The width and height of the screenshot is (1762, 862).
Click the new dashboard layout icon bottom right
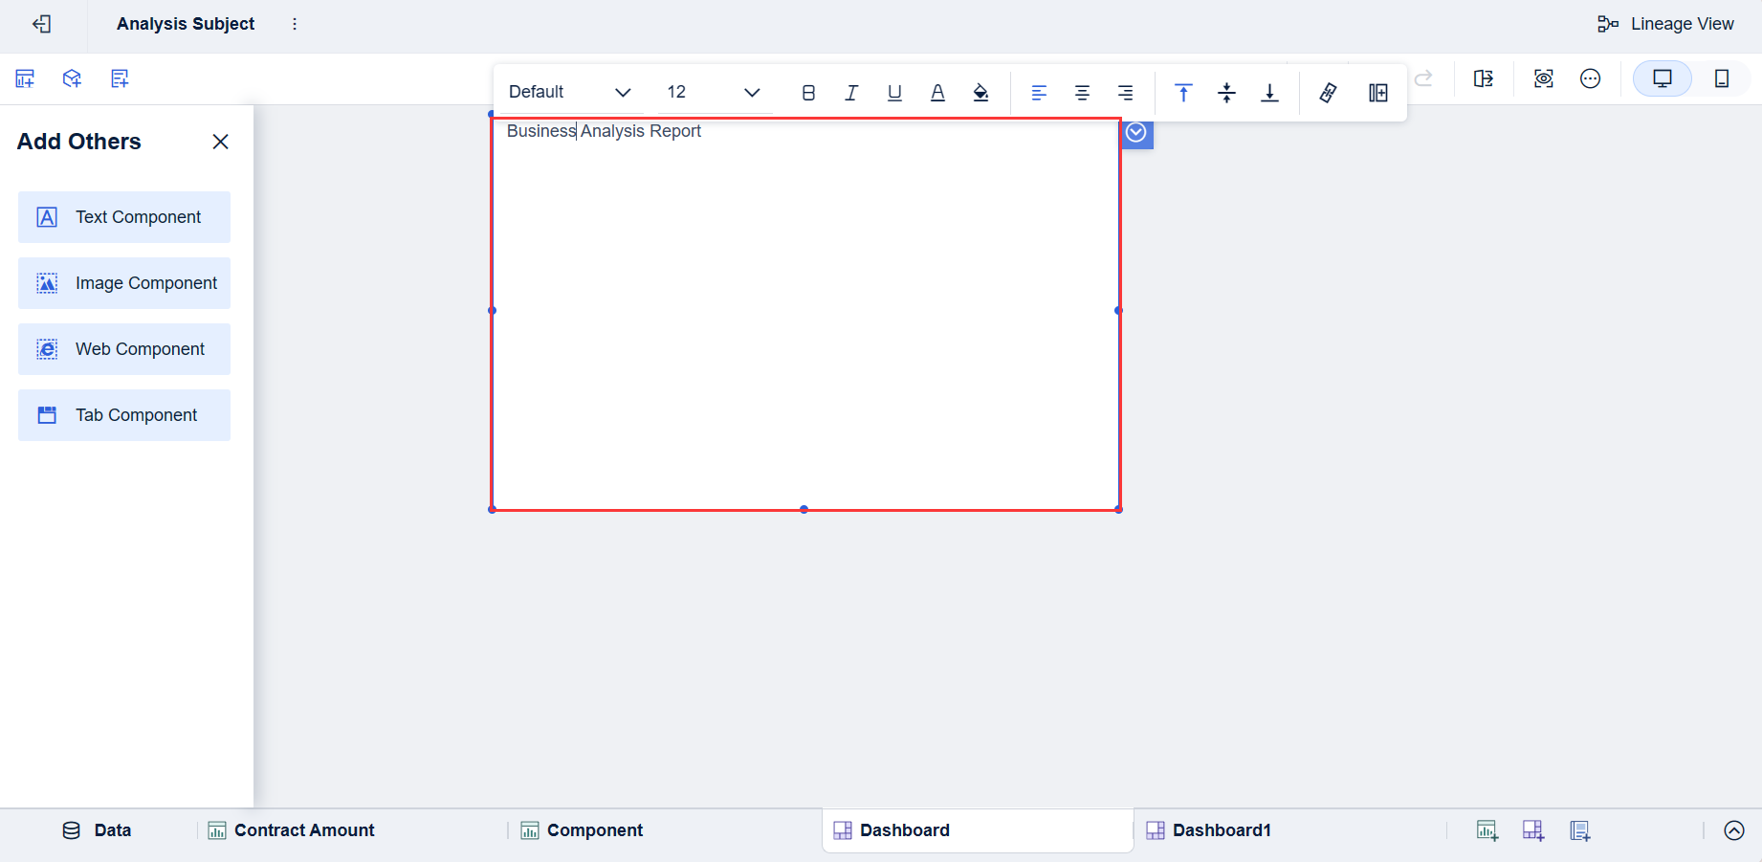coord(1533,830)
